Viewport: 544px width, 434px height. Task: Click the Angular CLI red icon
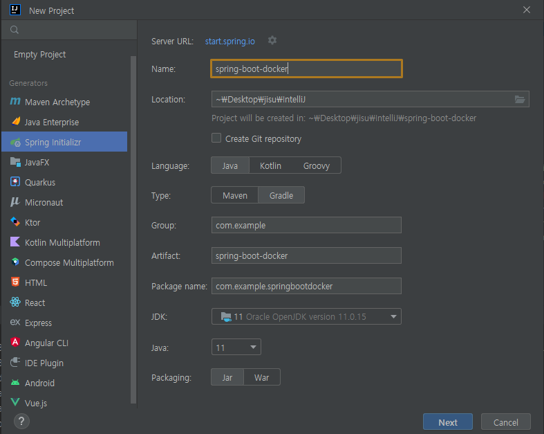tap(15, 342)
